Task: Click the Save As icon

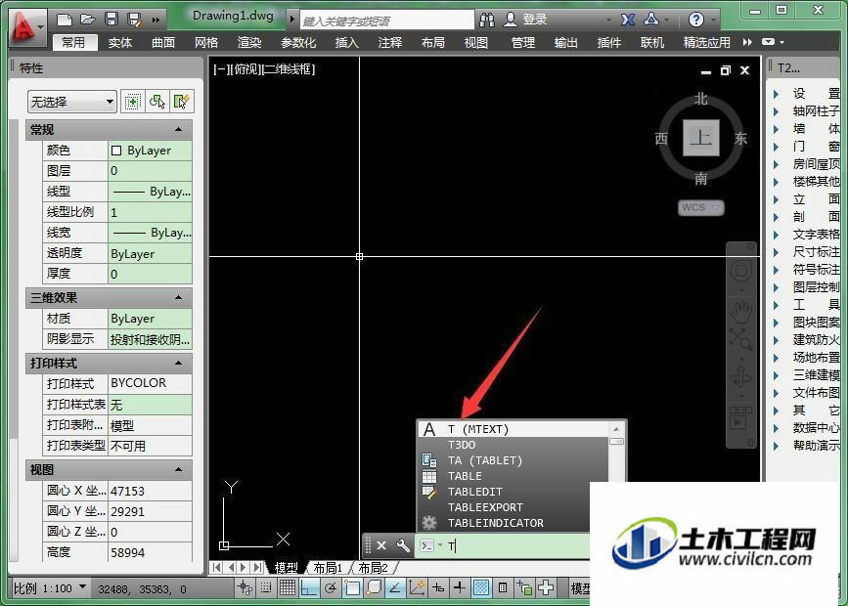Action: pyautogui.click(x=134, y=20)
